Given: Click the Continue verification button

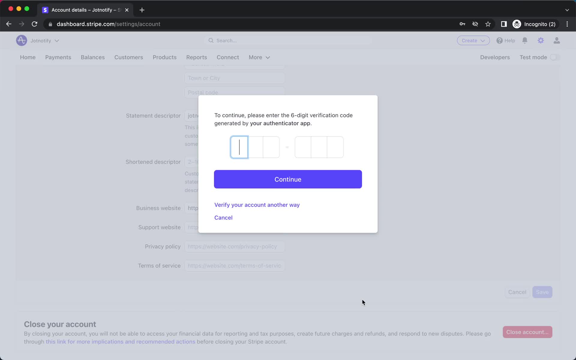Looking at the screenshot, I should pos(288,179).
